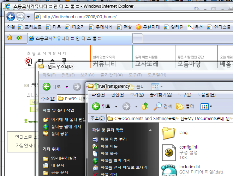
Task: Open the 99-내환경설정 folder link
Action: click(60, 158)
